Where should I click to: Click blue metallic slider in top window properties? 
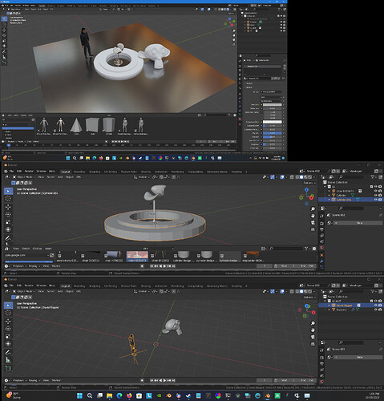[x=273, y=133]
